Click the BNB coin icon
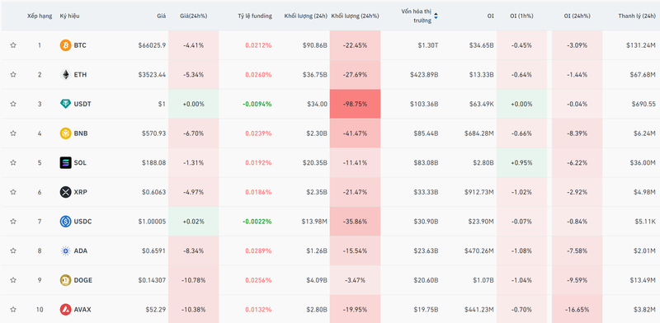Image resolution: width=660 pixels, height=323 pixels. pyautogui.click(x=65, y=133)
